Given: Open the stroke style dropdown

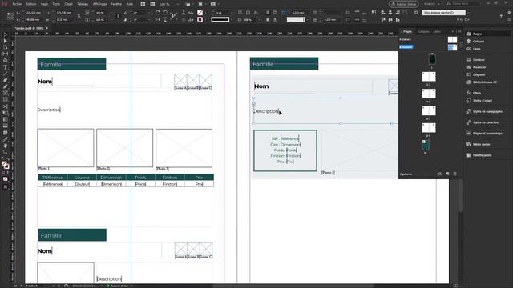Looking at the screenshot, I should (232, 20).
